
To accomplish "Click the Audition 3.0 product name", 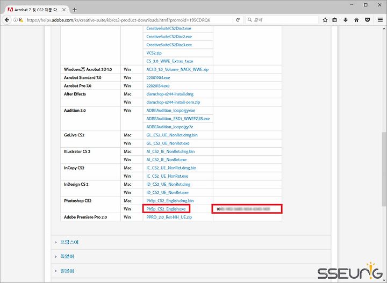I will pos(75,111).
